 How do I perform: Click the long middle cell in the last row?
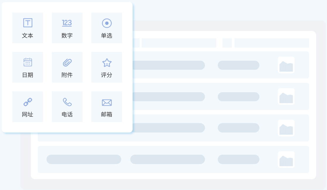tap(167, 159)
